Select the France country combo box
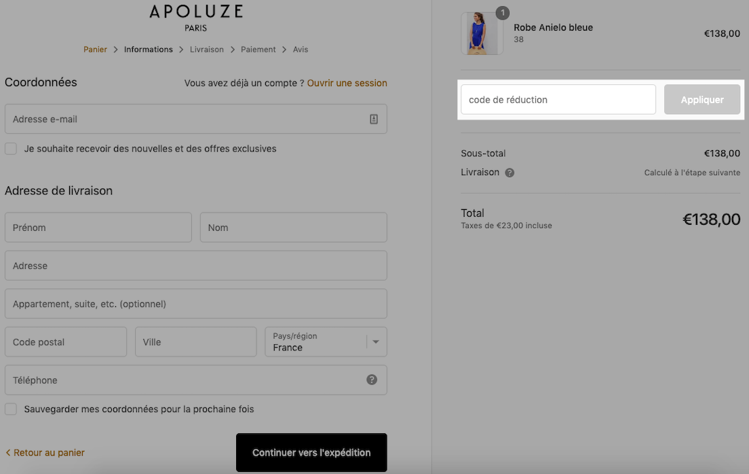The width and height of the screenshot is (749, 474). [x=326, y=342]
